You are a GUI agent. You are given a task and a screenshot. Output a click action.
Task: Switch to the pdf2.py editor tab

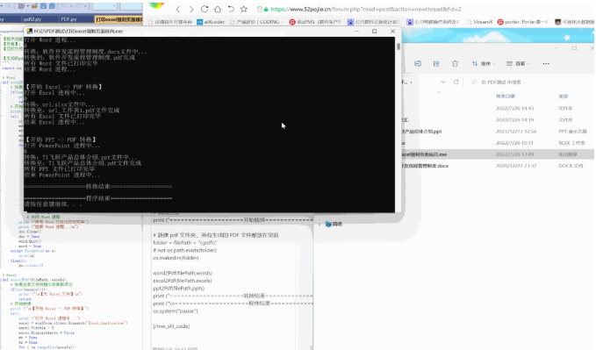(x=32, y=19)
